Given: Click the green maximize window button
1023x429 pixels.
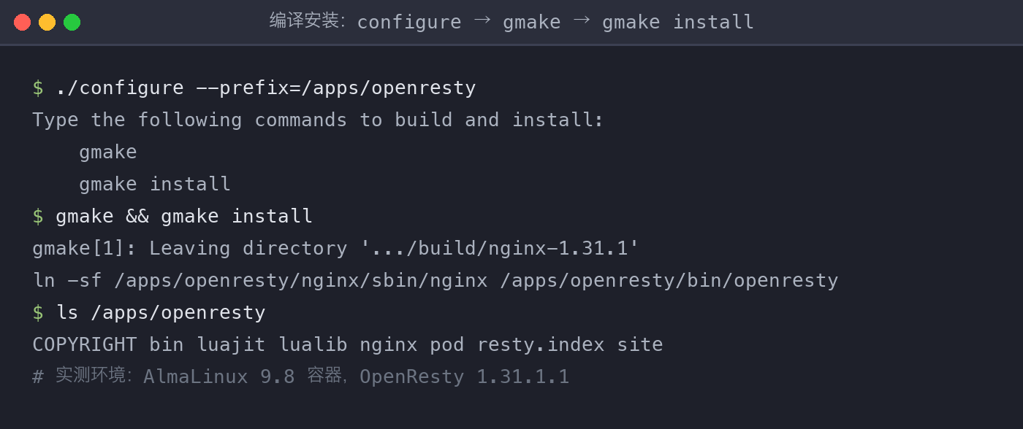Looking at the screenshot, I should [72, 22].
